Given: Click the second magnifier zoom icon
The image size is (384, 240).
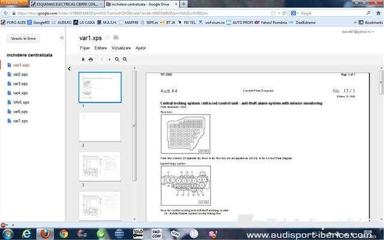Looking at the screenshot, I should pyautogui.click(x=125, y=59).
